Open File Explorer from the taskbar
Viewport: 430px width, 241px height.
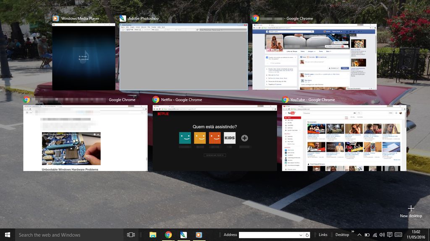[153, 235]
